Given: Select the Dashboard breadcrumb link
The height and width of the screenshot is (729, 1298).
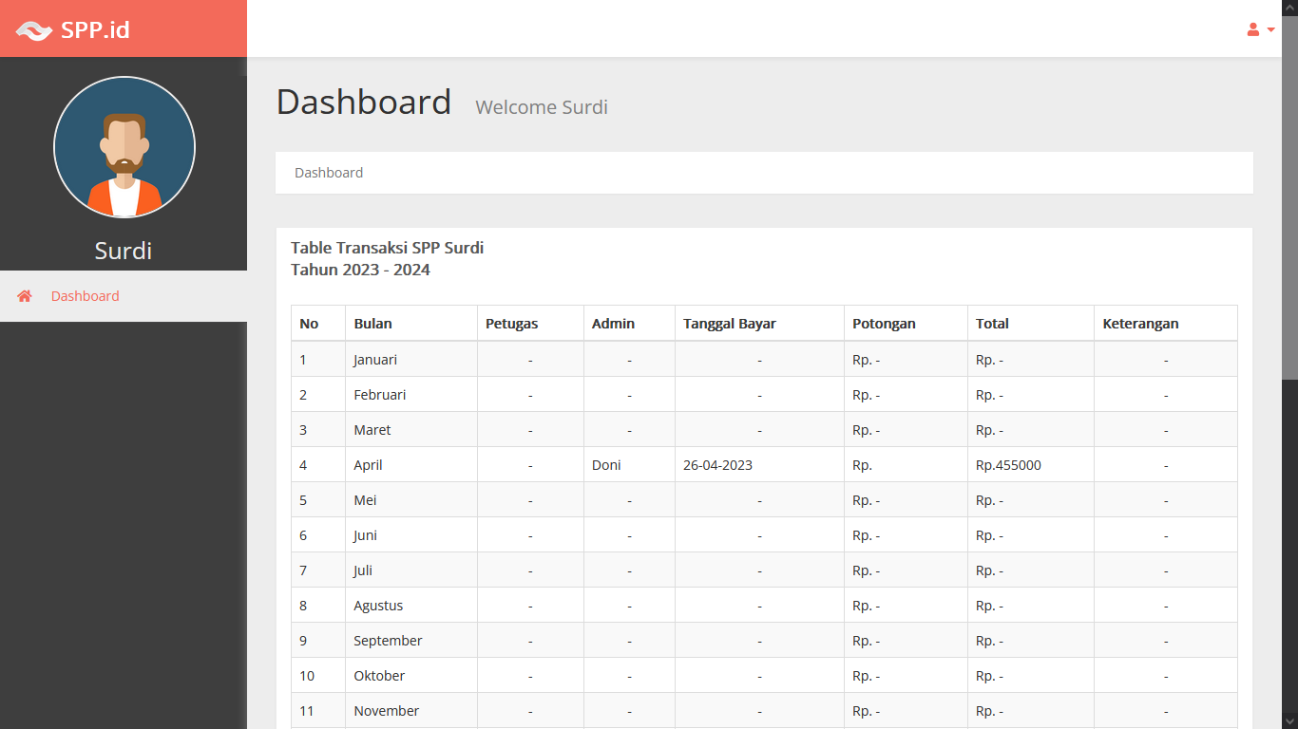Looking at the screenshot, I should click(x=329, y=173).
